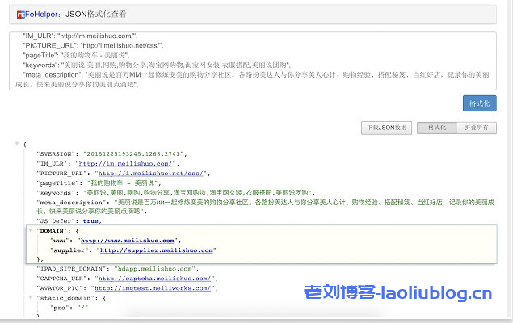
Task: Open the i.meilishuo.net/css/ PICTURE_URL link
Action: point(152,173)
